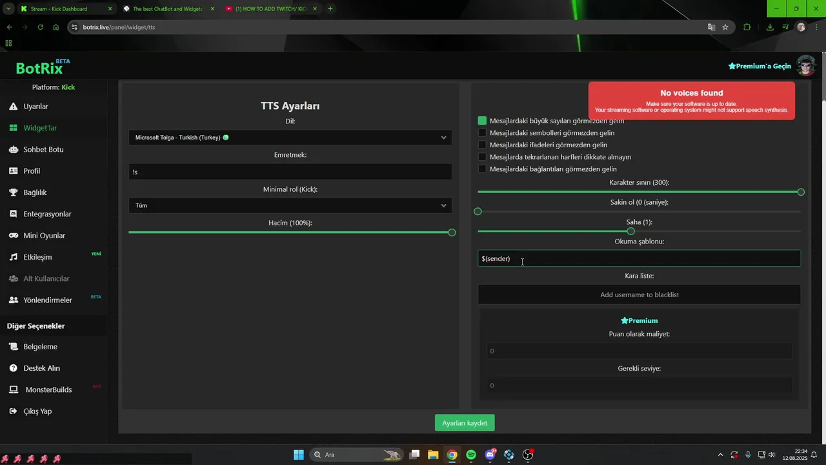Open File Explorer from the taskbar
This screenshot has width=826, height=465.
pyautogui.click(x=433, y=455)
